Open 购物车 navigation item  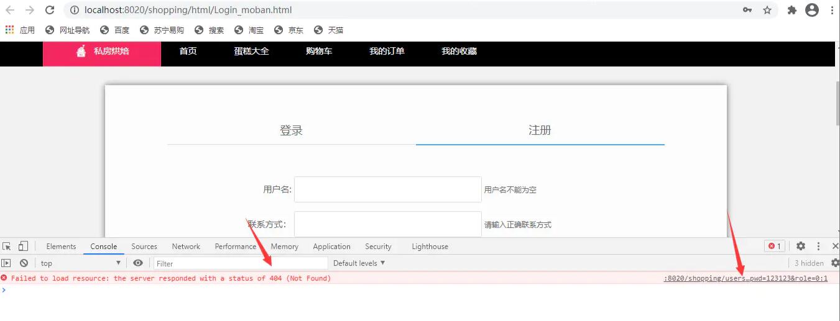[319, 52]
